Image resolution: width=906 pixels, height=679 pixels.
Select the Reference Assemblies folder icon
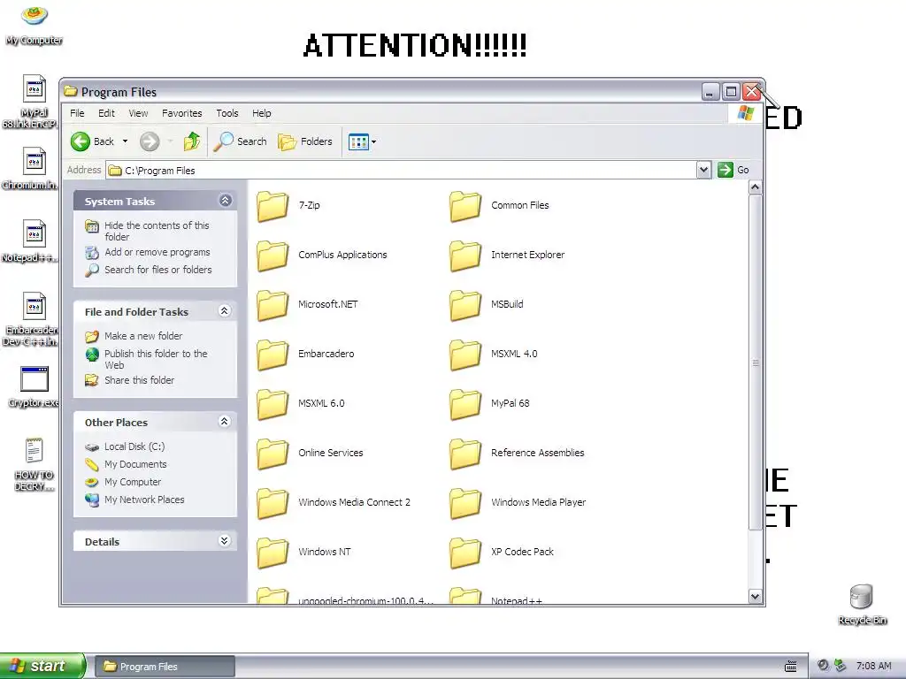pos(465,454)
